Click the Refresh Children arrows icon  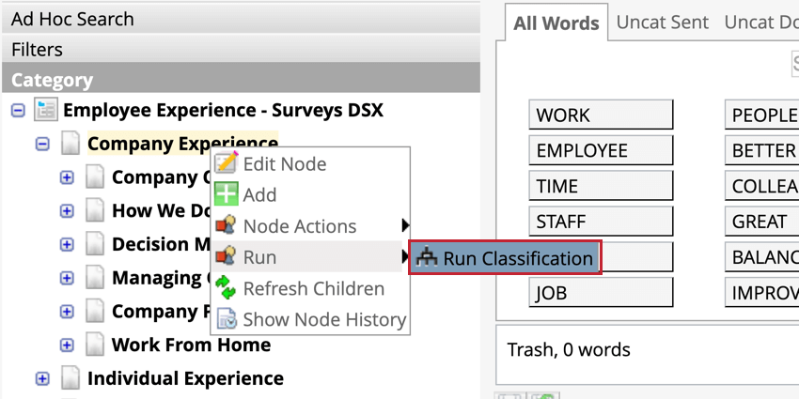226,288
